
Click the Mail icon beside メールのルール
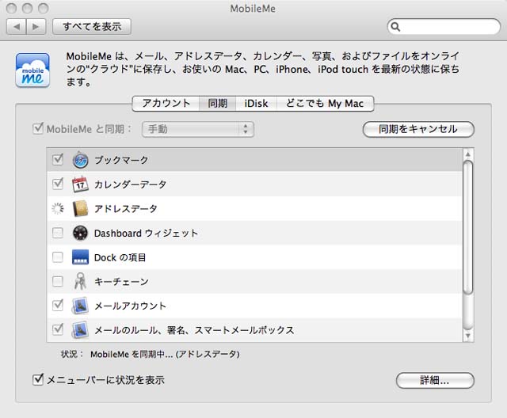[x=80, y=330]
